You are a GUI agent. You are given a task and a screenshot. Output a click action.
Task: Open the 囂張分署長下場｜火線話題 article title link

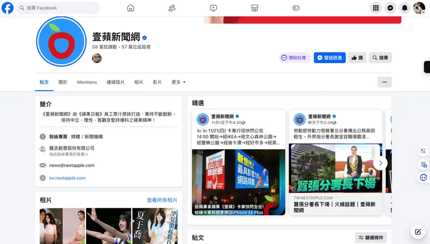pos(335,207)
